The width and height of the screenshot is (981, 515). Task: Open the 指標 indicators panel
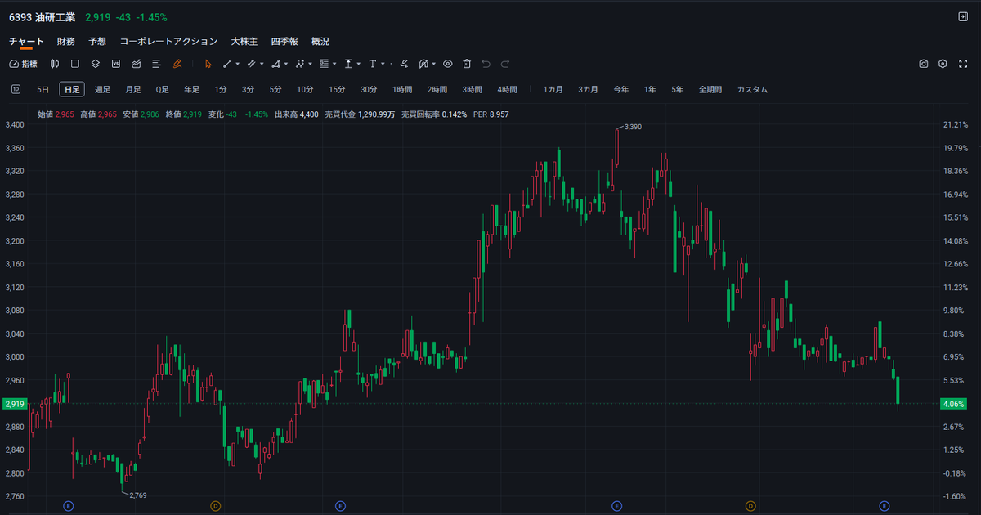coord(23,64)
